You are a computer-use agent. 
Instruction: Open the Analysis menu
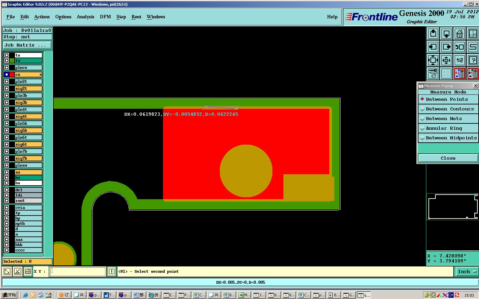coord(85,17)
